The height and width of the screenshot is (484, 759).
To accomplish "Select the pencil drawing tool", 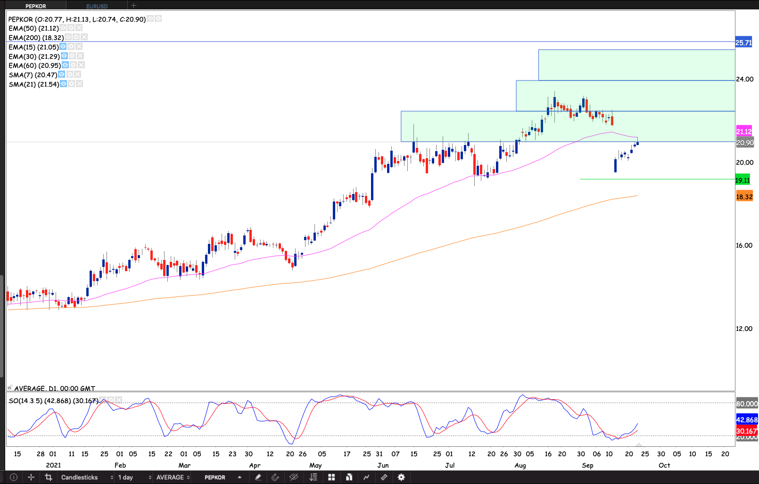I will point(258,477).
